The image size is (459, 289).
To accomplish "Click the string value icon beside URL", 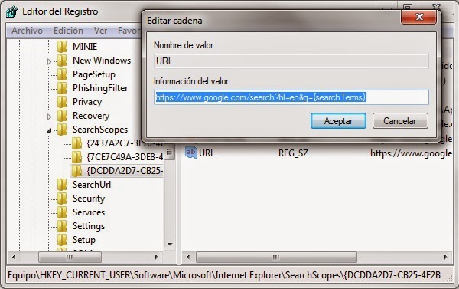I will pyautogui.click(x=190, y=153).
